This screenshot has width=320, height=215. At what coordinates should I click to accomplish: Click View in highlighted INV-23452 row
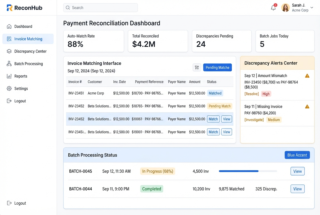point(227,119)
